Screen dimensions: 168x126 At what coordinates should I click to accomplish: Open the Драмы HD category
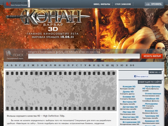click(128, 92)
